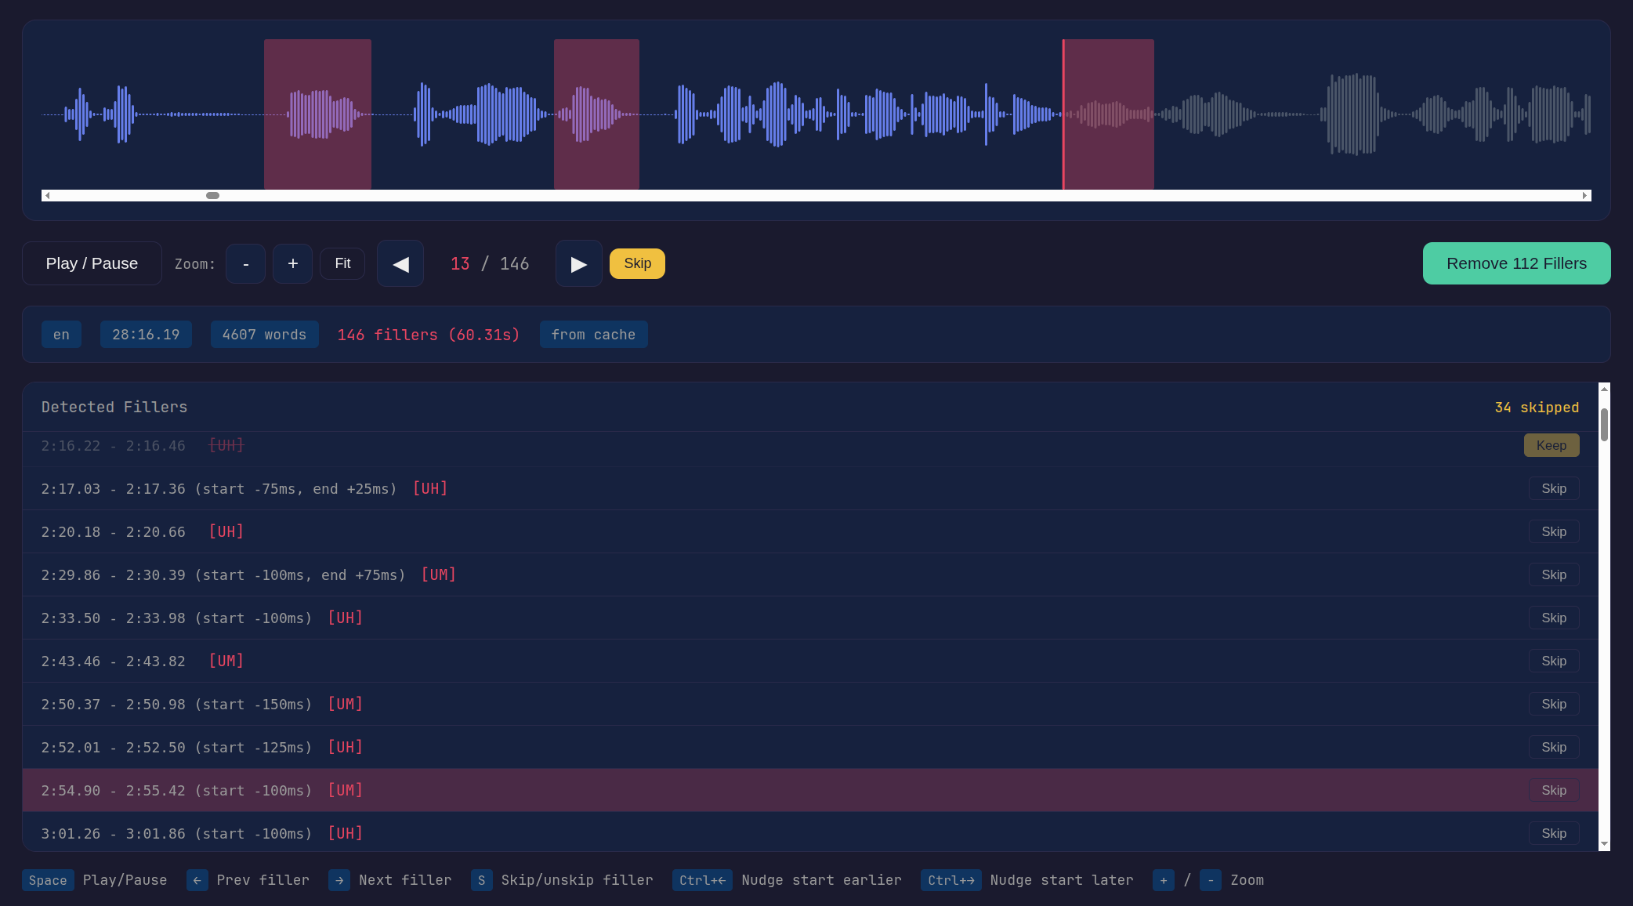Click the right arrow of the waveform scrollbar
The height and width of the screenshot is (906, 1633).
pos(1585,195)
